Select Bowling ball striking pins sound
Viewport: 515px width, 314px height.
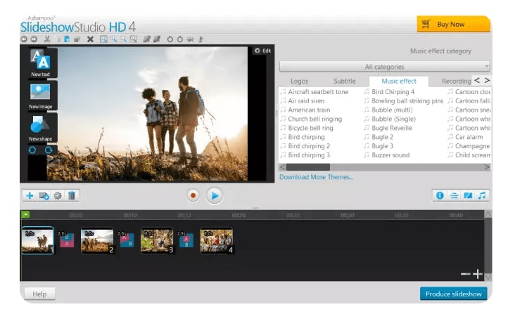pos(407,101)
